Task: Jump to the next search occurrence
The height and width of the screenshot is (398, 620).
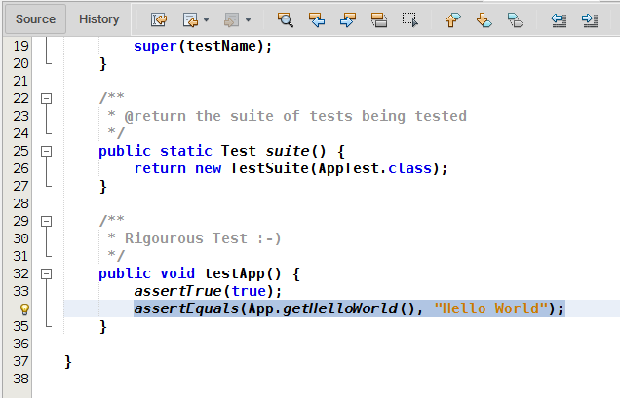Action: coord(348,18)
